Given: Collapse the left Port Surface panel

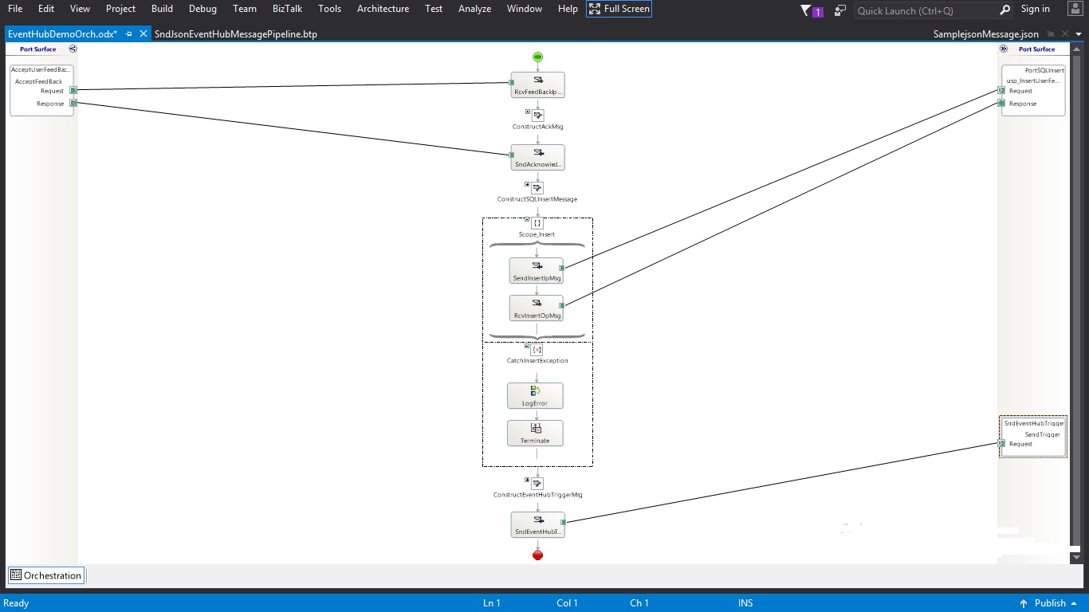Looking at the screenshot, I should coord(73,49).
